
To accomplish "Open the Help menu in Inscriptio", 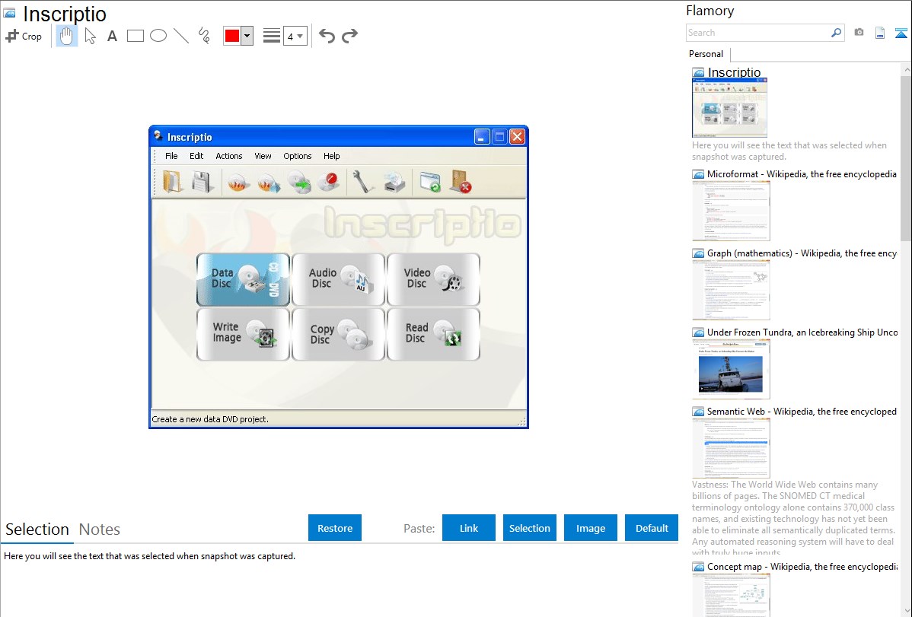I will tap(331, 156).
